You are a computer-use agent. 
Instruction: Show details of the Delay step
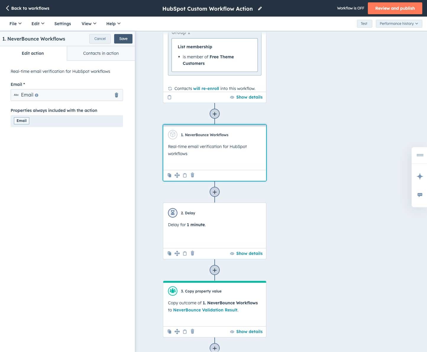click(246, 253)
